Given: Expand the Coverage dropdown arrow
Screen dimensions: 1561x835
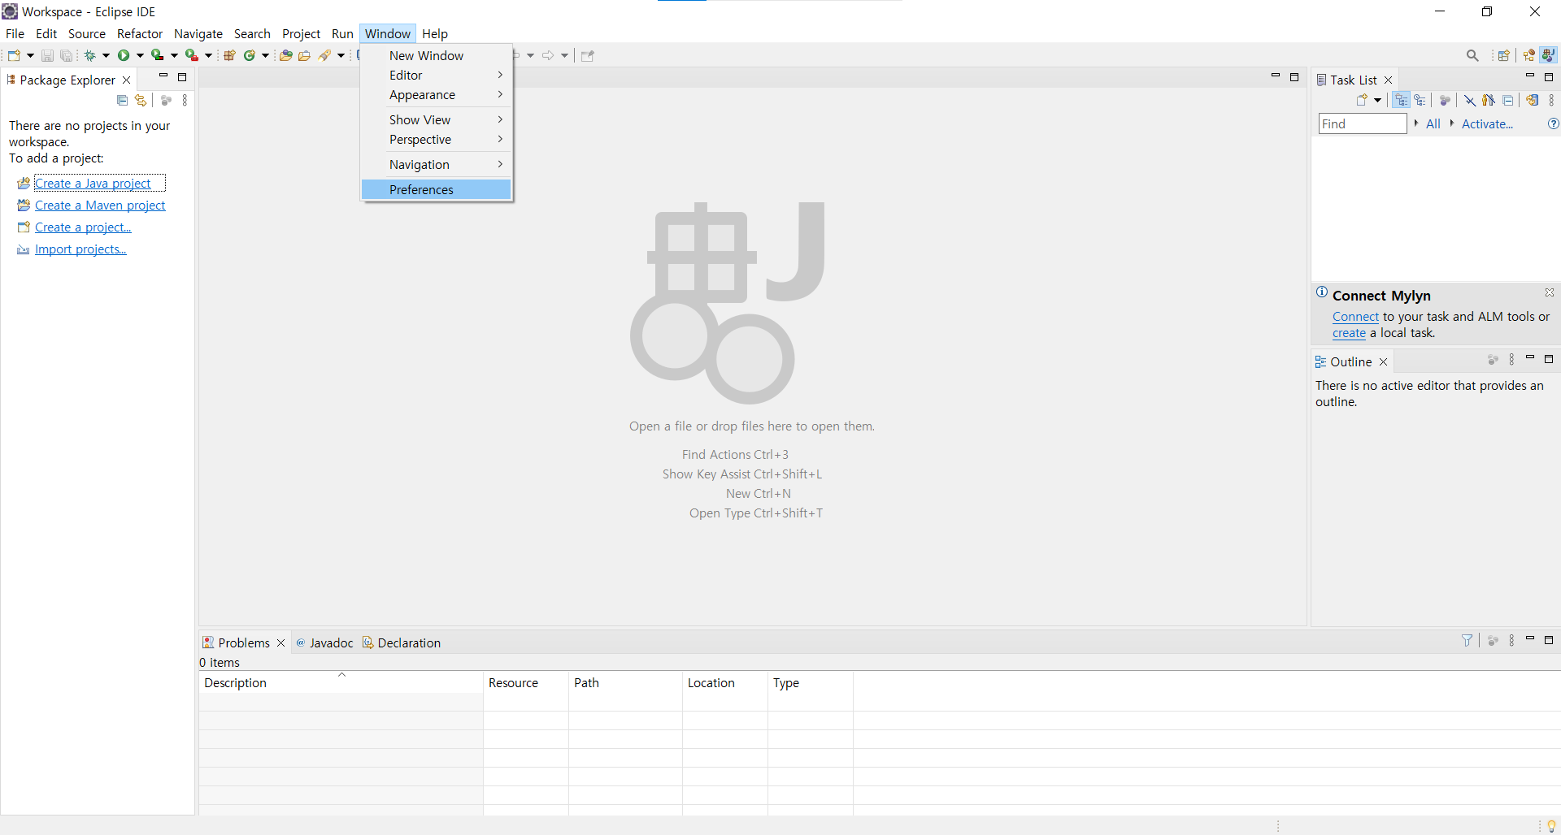Looking at the screenshot, I should pyautogui.click(x=174, y=56).
